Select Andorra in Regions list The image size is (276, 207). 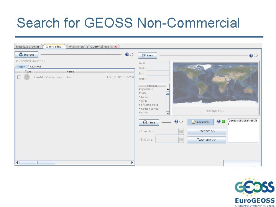click(143, 113)
